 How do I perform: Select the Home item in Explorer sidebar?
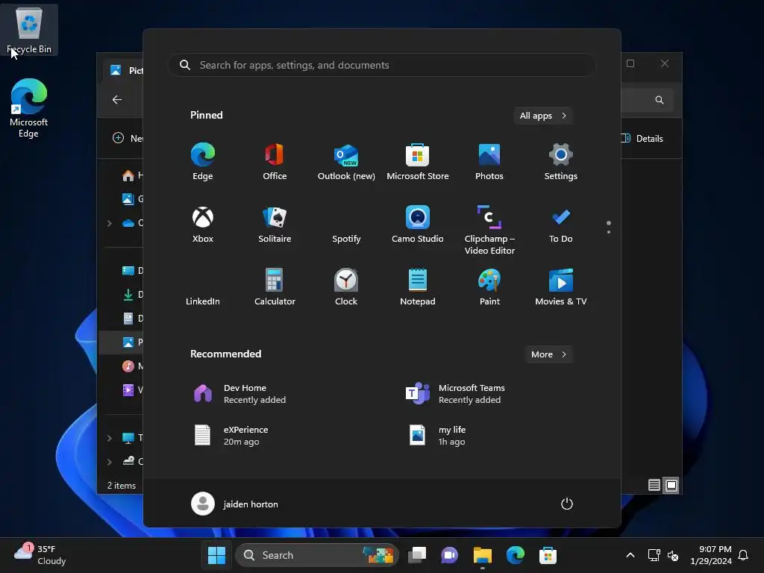pos(131,175)
